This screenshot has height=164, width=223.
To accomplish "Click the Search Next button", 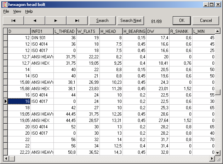I will pos(131,20).
